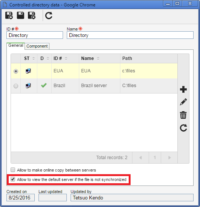Image resolution: width=200 pixels, height=207 pixels.
Task: Switch to the Component tab
Action: pyautogui.click(x=37, y=46)
